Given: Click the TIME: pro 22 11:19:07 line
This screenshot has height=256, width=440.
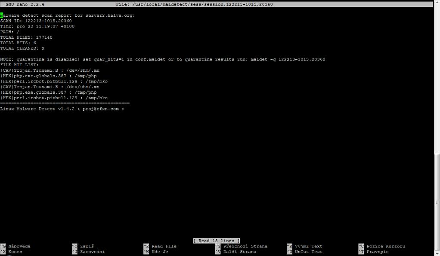Looking at the screenshot, I should [37, 26].
